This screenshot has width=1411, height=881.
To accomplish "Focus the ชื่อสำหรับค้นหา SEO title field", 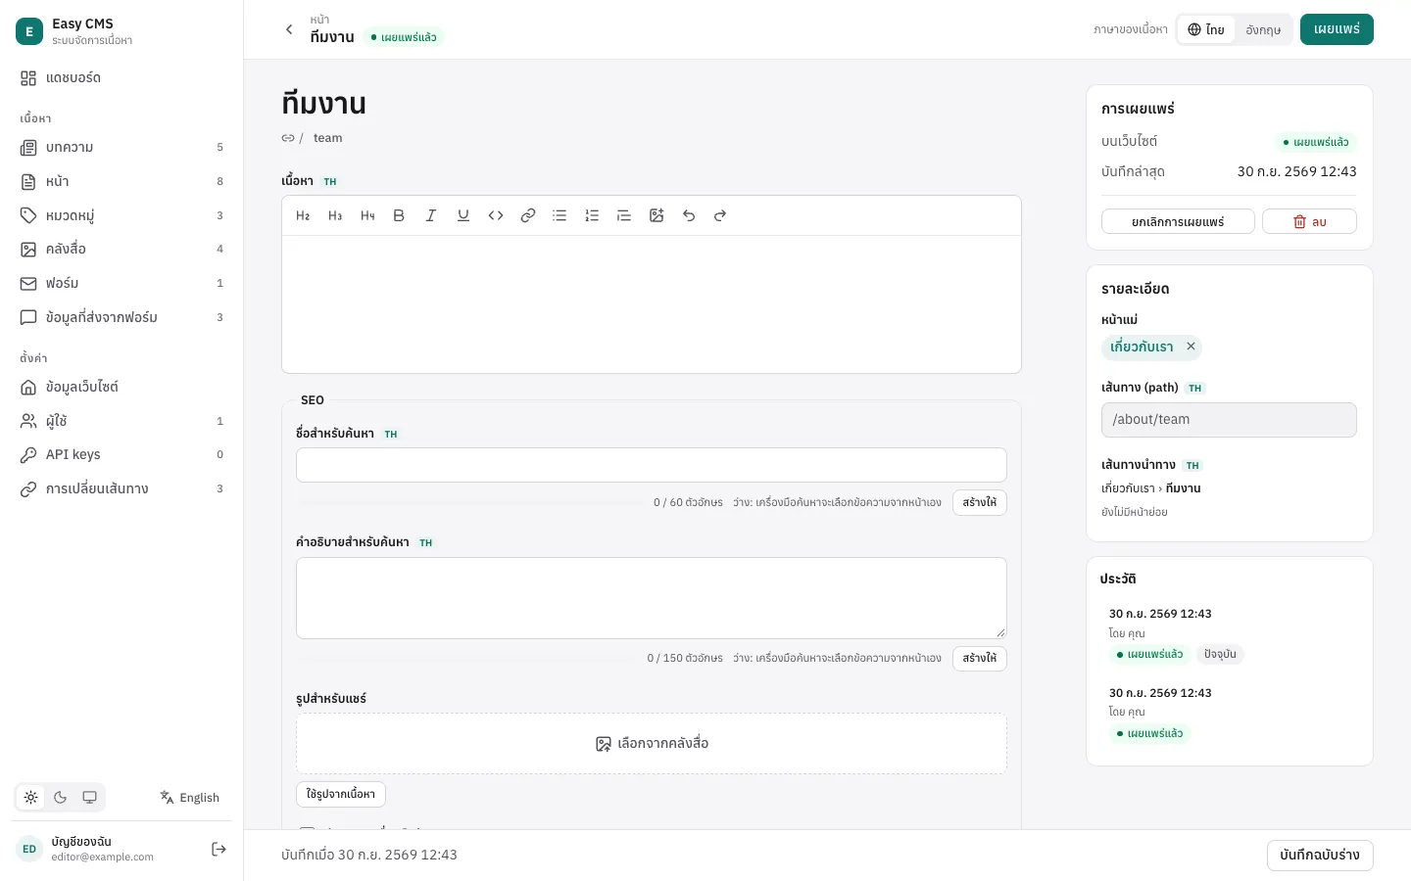I will pyautogui.click(x=652, y=465).
